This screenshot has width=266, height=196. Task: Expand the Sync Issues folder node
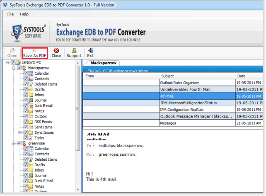click(x=20, y=132)
